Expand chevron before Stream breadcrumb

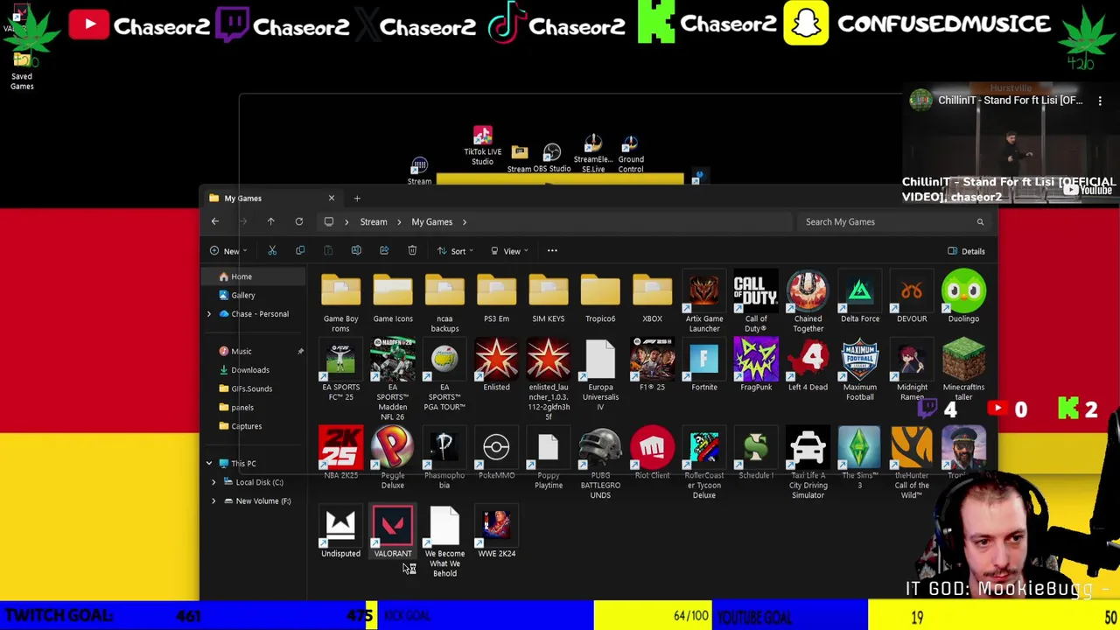click(x=346, y=222)
